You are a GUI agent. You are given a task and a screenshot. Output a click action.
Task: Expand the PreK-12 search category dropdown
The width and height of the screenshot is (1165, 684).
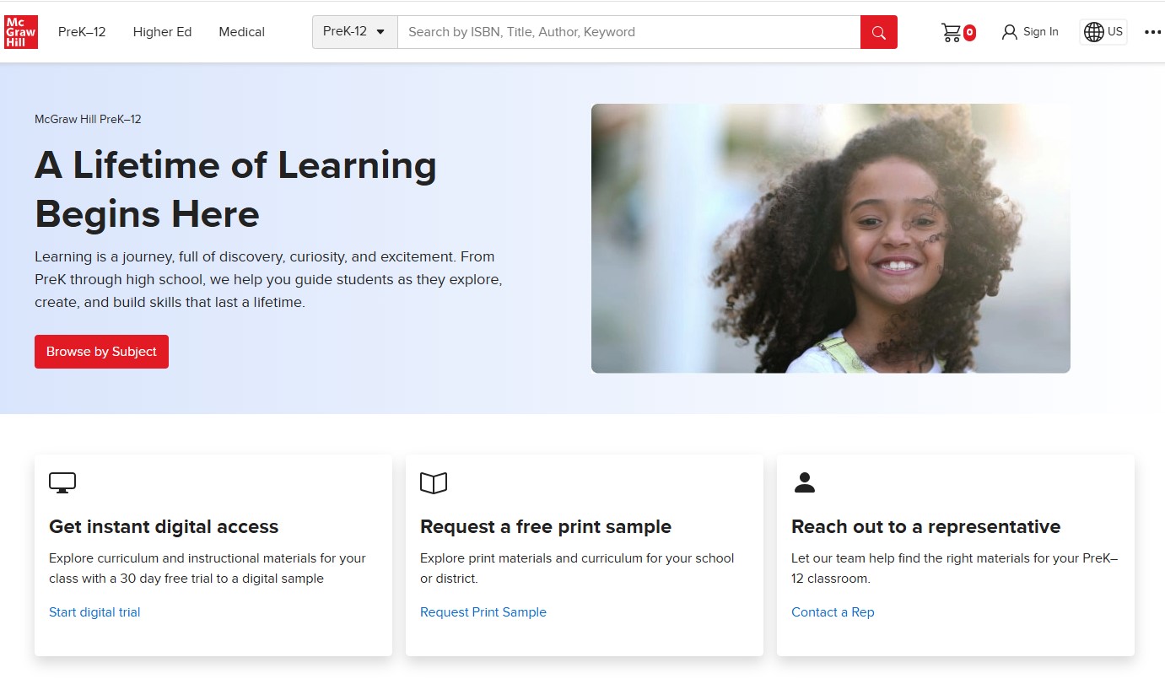coord(354,32)
